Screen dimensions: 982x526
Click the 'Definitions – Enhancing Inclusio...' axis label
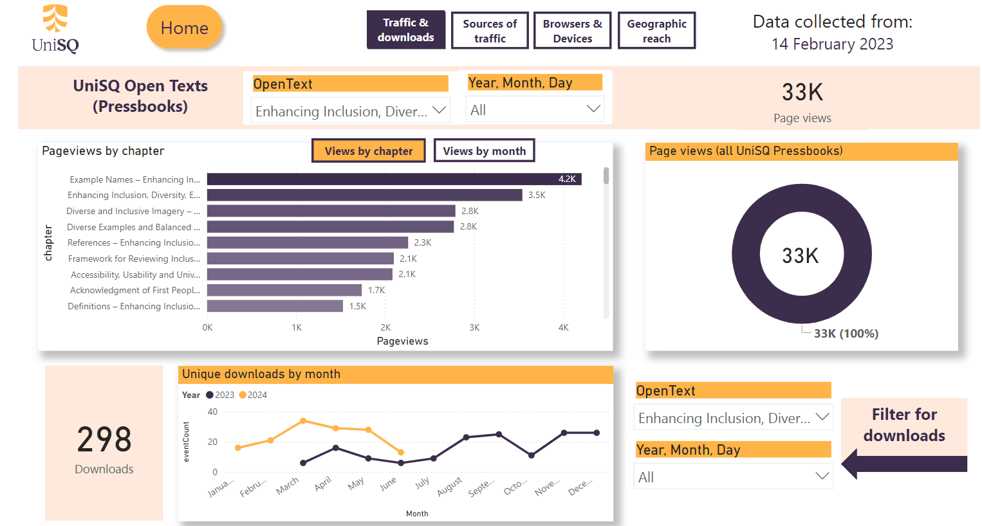[134, 306]
